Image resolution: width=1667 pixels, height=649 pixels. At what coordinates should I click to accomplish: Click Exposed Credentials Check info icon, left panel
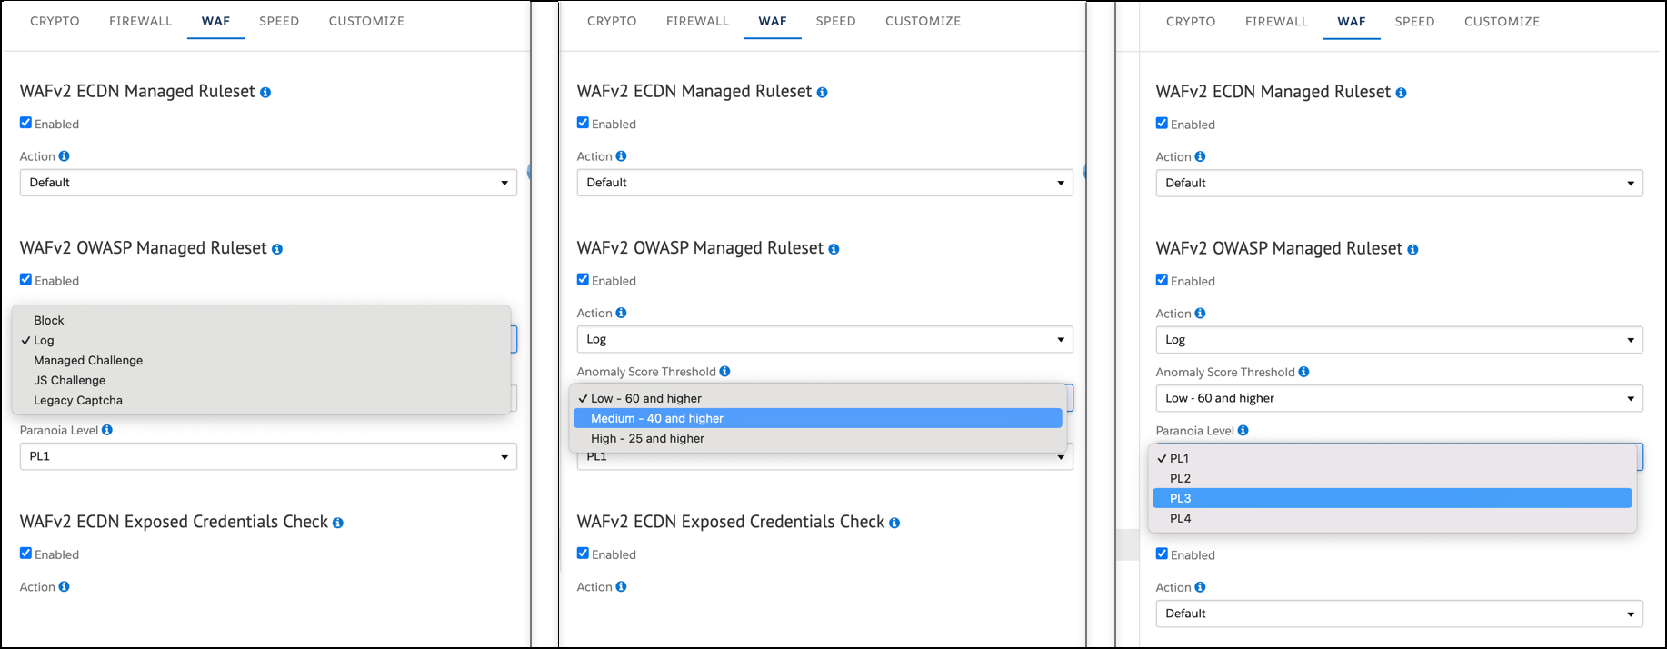point(338,523)
